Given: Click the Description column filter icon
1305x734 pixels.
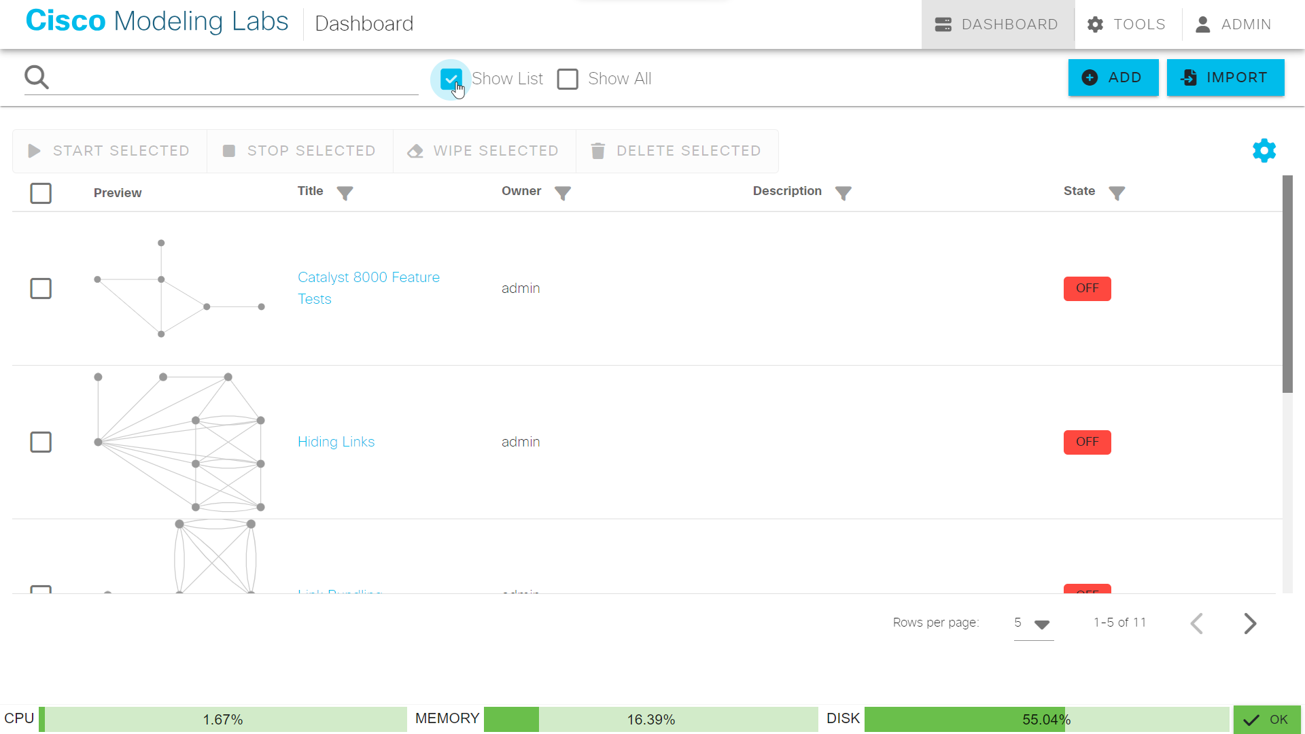Looking at the screenshot, I should point(843,193).
